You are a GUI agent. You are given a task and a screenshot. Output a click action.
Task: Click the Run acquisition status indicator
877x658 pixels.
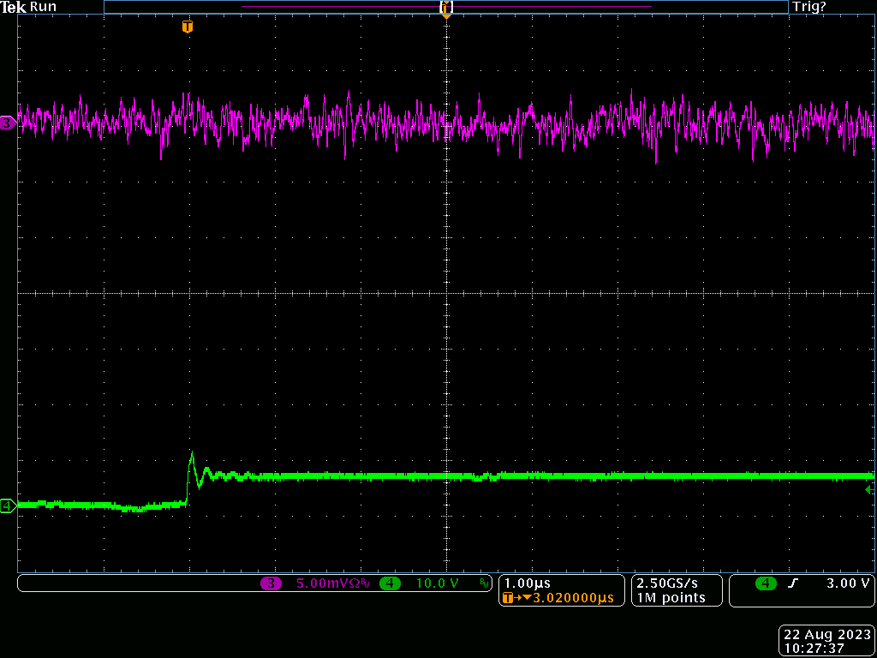point(43,7)
